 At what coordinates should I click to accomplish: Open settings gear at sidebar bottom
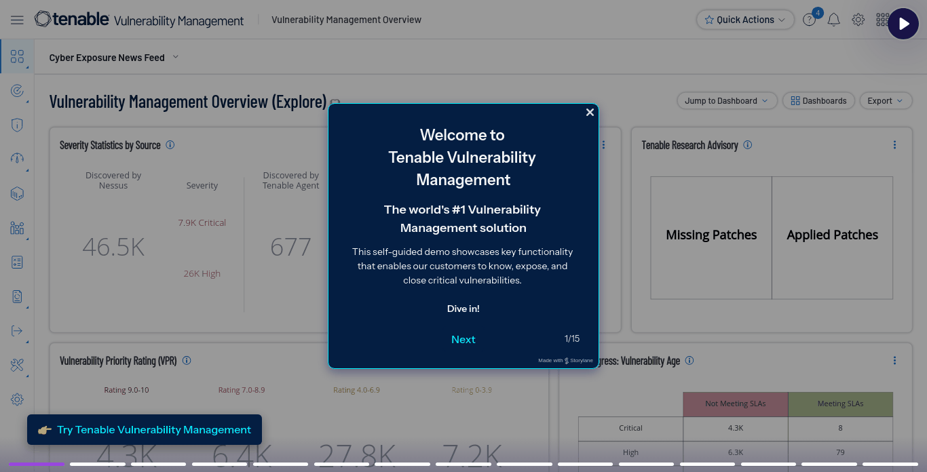click(17, 399)
